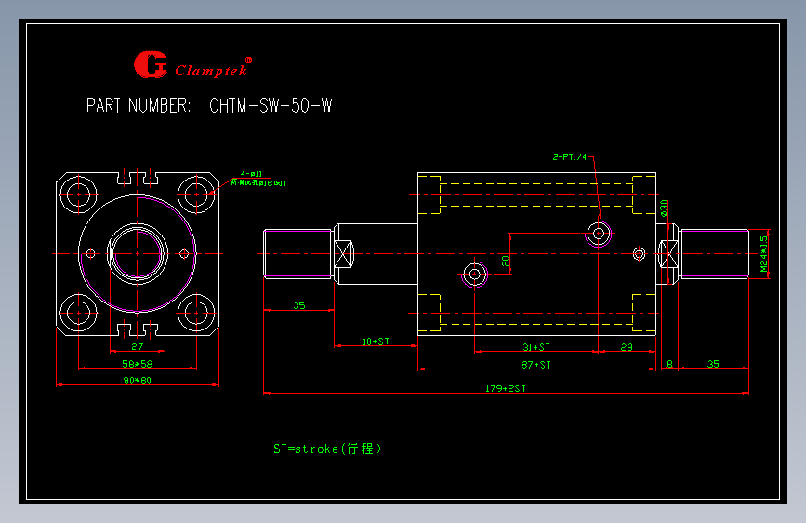This screenshot has height=523, width=806.
Task: Select the '87+ST' dimension value
Action: pyautogui.click(x=535, y=365)
